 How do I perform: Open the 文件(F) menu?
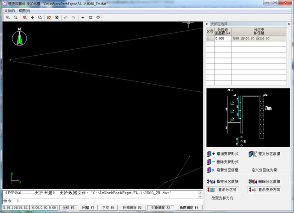9,10
